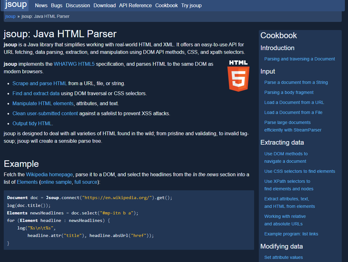Open the API Reference page
Viewport: 348px width, 262px height.
136,6
